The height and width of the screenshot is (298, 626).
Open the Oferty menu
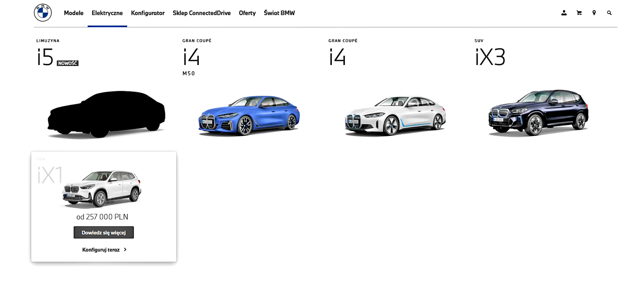[x=247, y=13]
